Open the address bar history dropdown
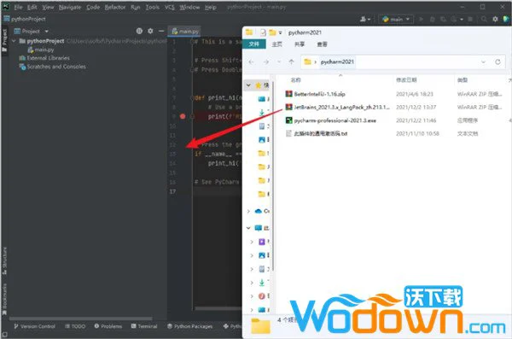 point(483,61)
